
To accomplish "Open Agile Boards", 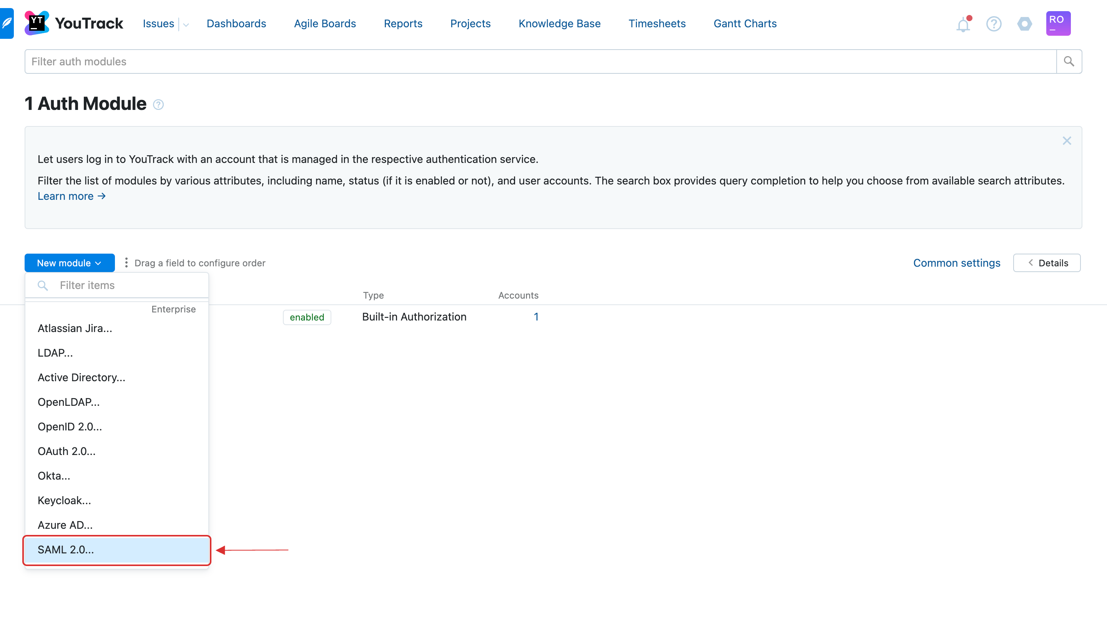I will pos(325,23).
